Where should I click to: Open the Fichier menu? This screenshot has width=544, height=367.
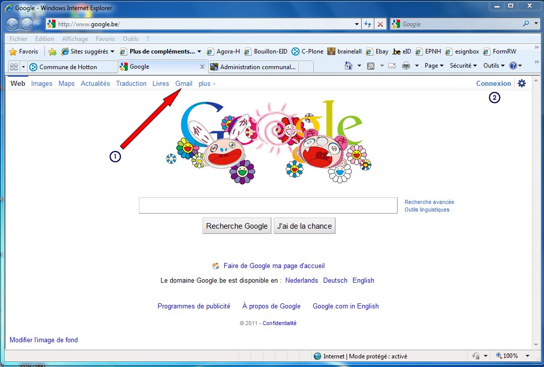pos(18,39)
